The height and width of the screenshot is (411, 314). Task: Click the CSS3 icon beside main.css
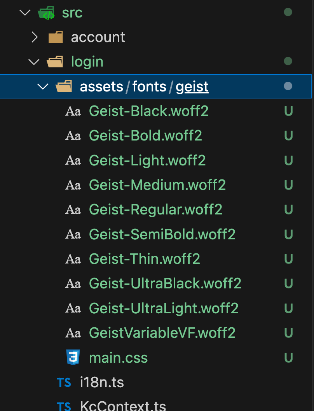(x=73, y=357)
